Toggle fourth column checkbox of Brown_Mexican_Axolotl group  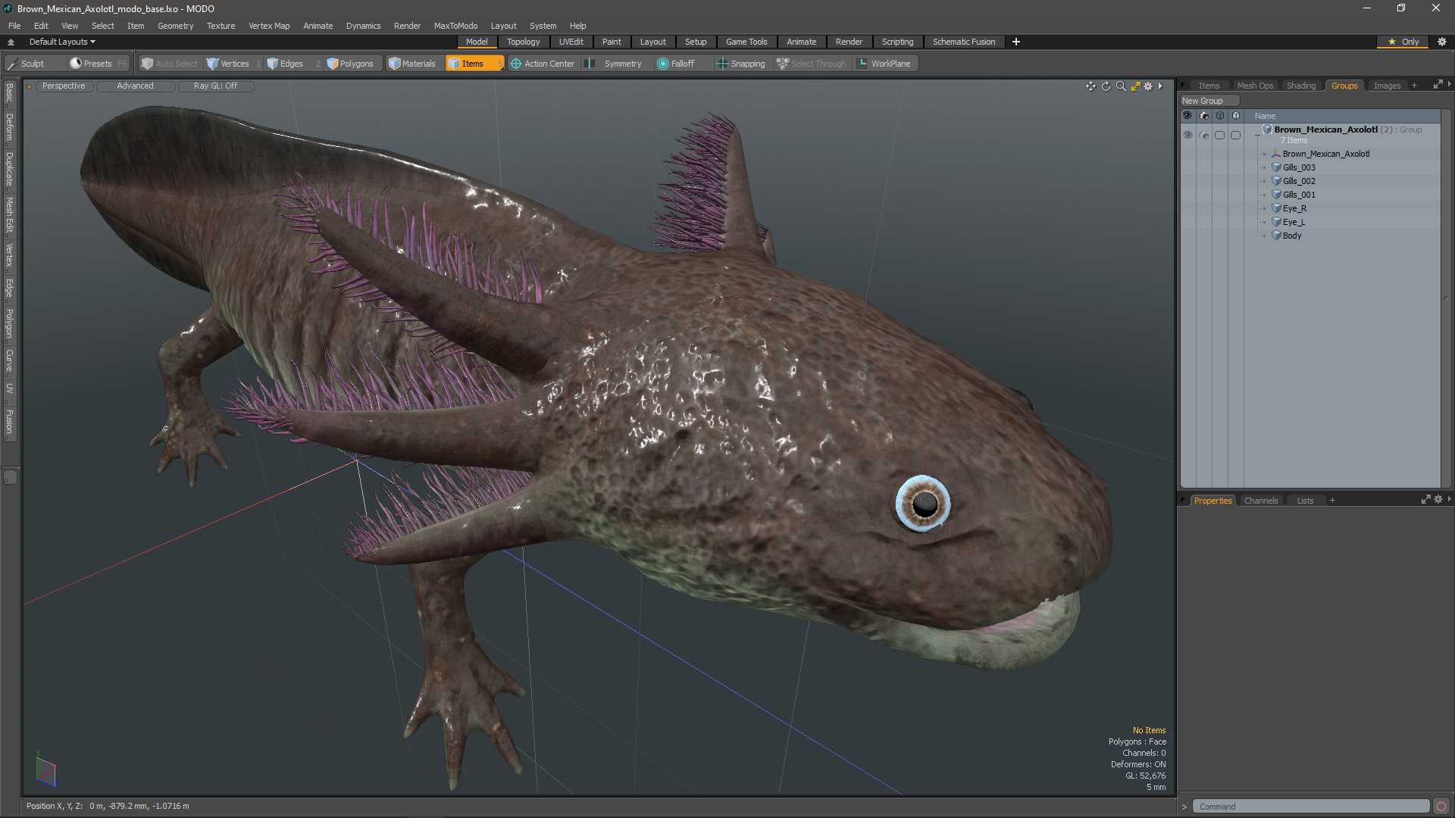pyautogui.click(x=1236, y=135)
